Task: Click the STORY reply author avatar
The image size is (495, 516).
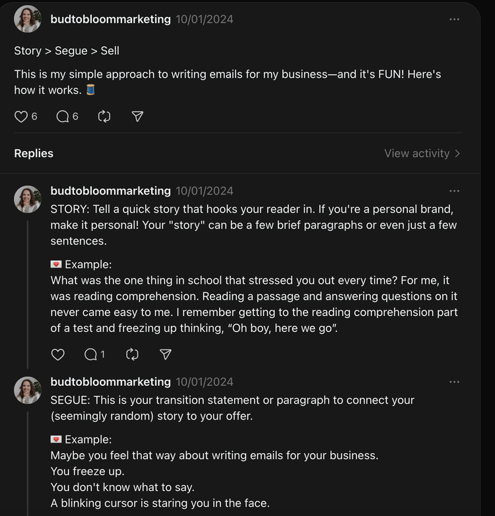Action: pos(28,199)
